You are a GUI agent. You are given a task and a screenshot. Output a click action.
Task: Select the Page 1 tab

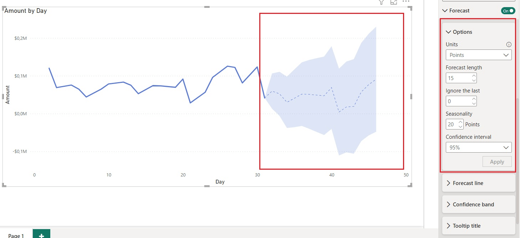16,235
